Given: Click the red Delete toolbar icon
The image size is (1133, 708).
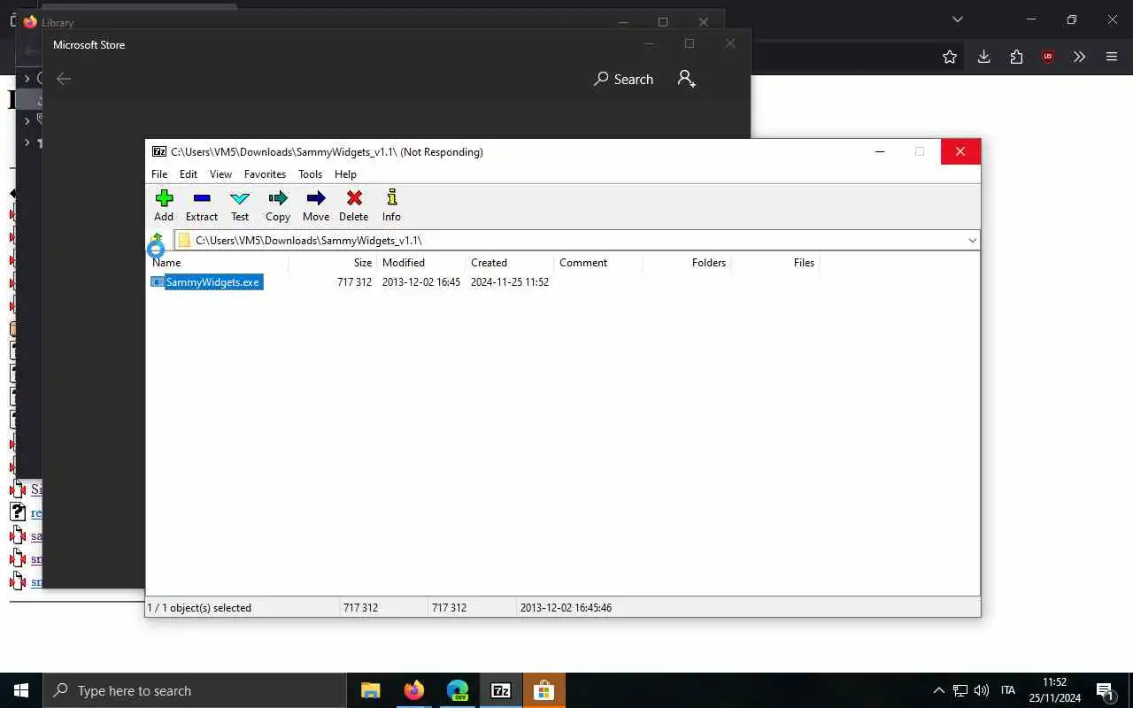Looking at the screenshot, I should 354,198.
